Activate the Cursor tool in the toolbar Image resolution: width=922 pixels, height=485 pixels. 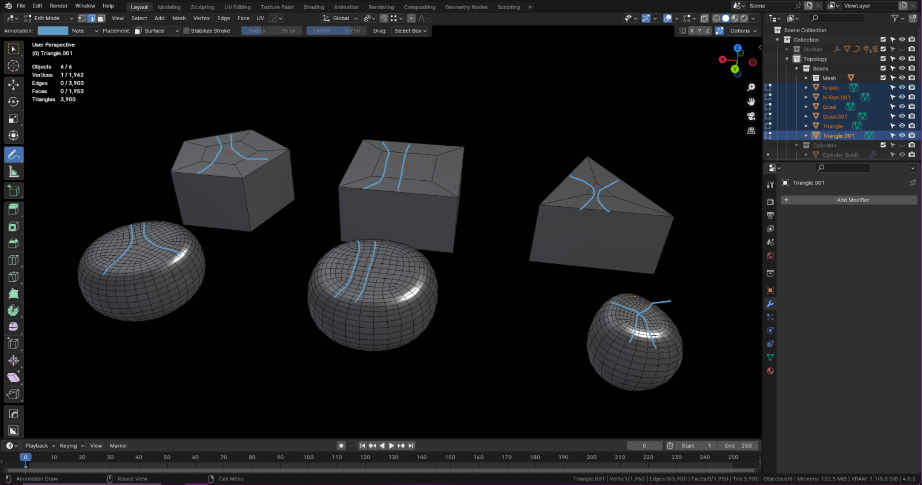[14, 66]
